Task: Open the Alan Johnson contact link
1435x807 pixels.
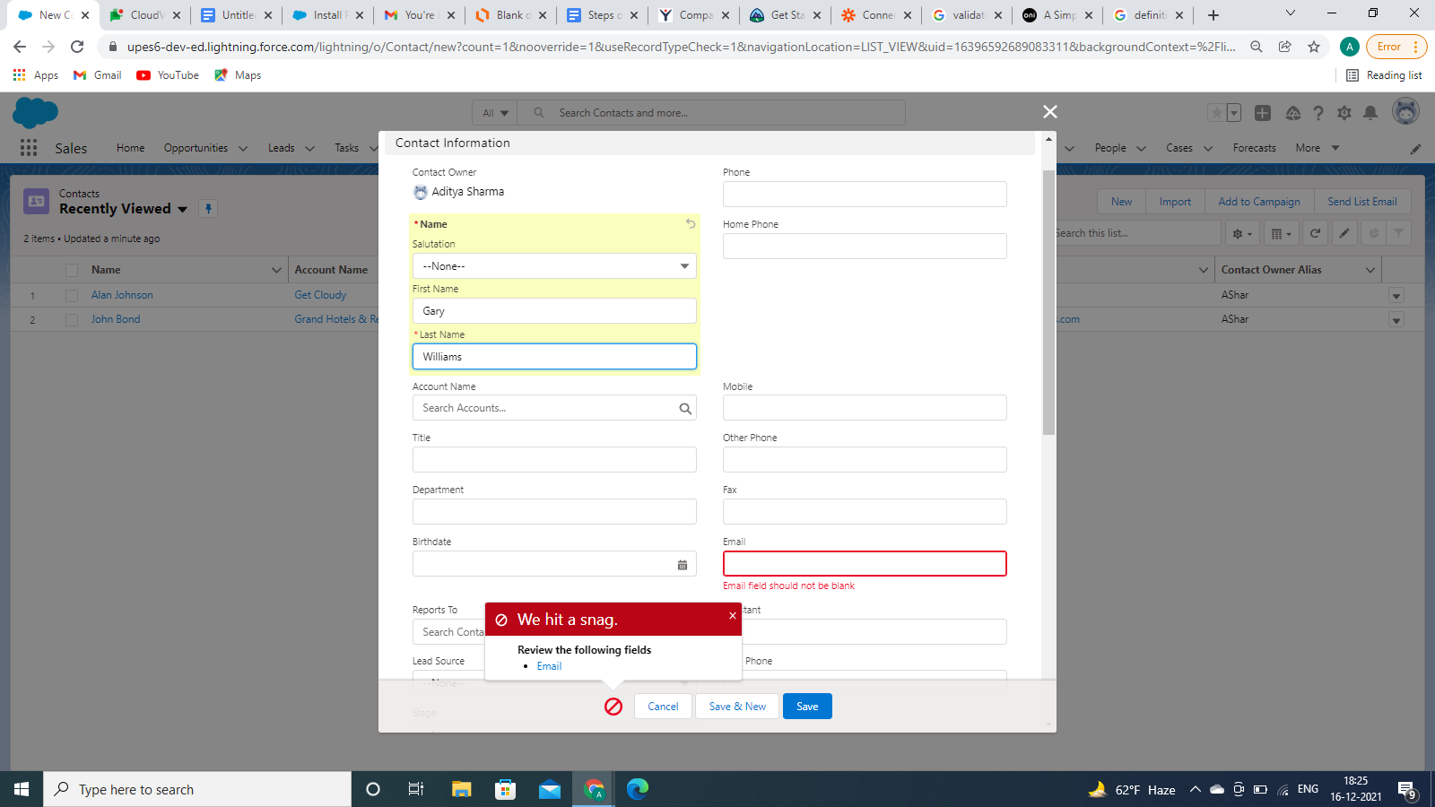Action: 122,295
